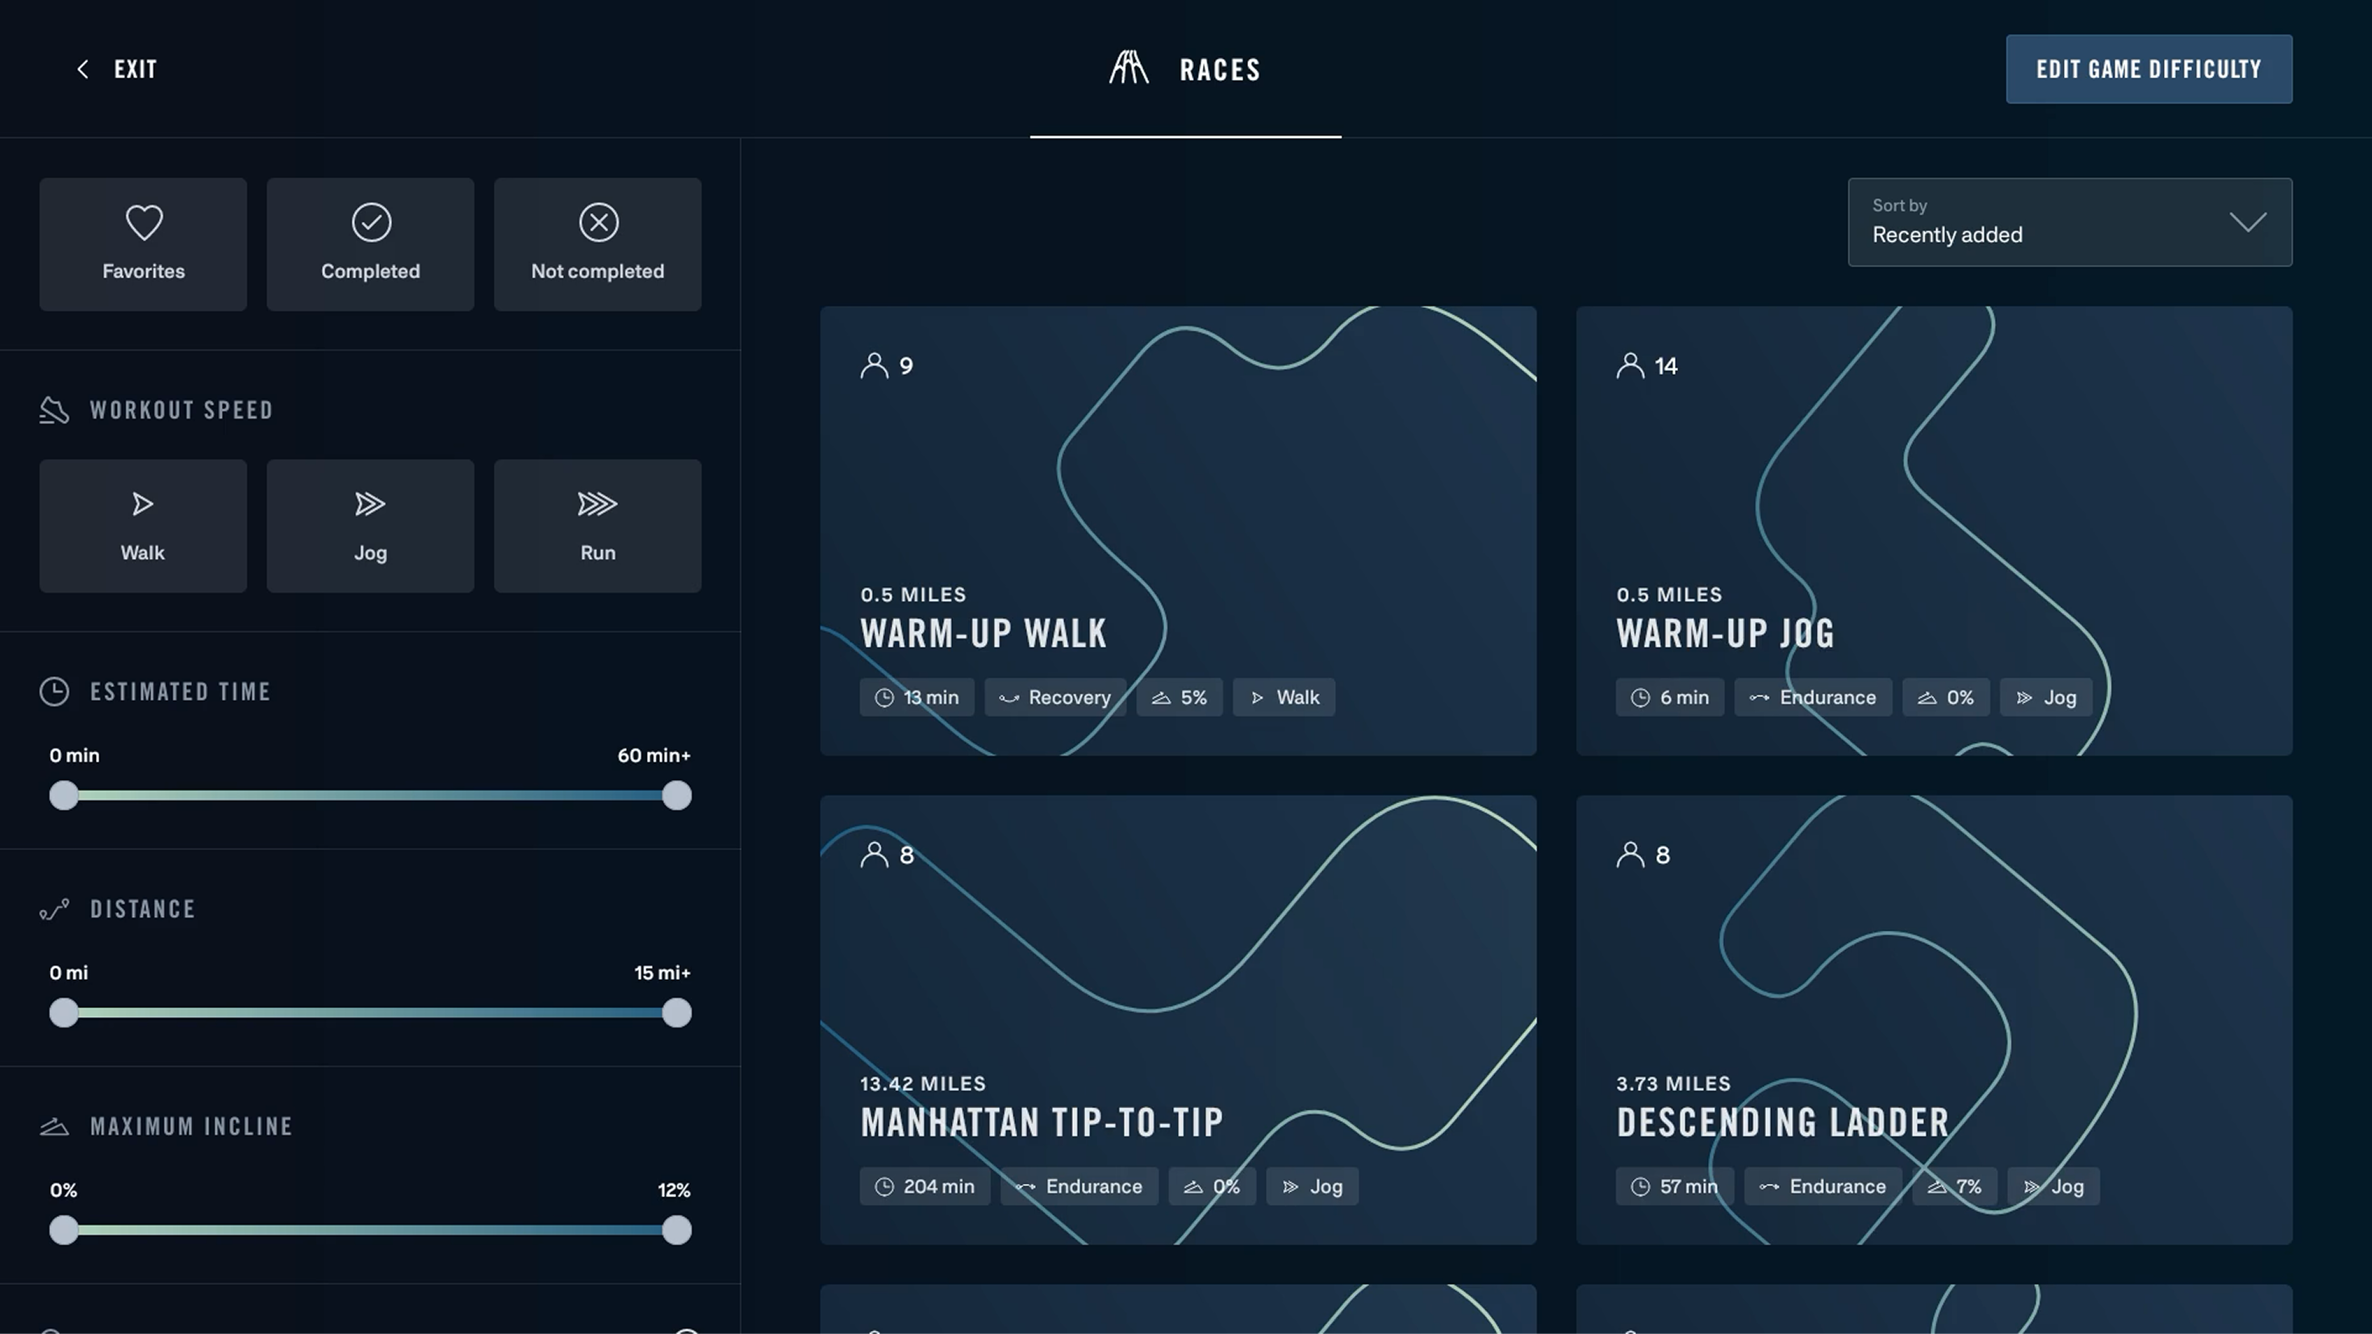This screenshot has height=1334, width=2372.
Task: Click the participants icon on Warm-Up Jog
Action: (x=1630, y=365)
